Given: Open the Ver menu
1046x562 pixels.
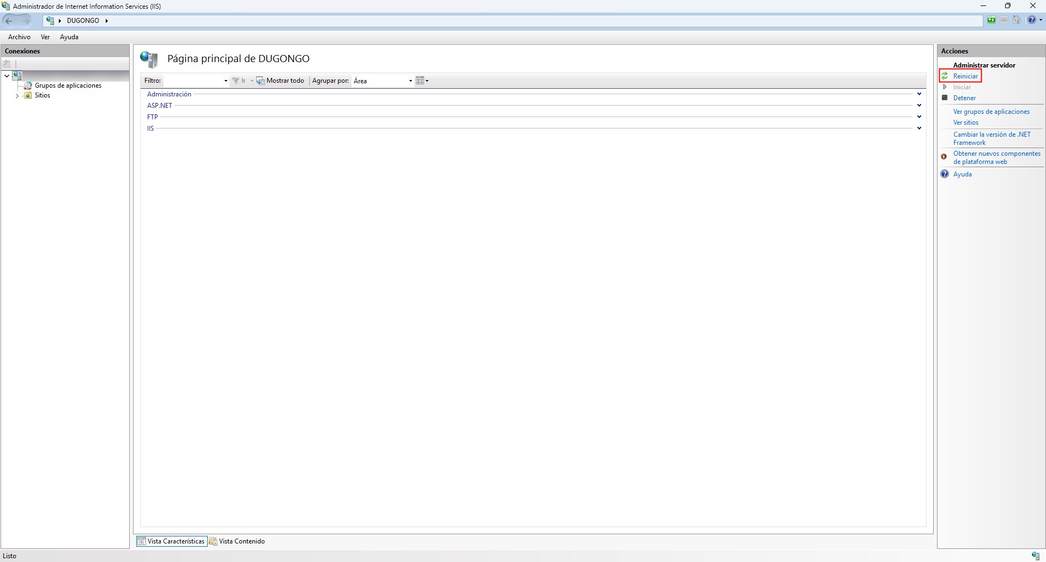Looking at the screenshot, I should click(45, 37).
